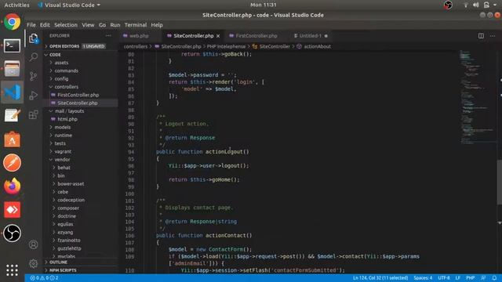Switch to the Untitled-1 tab
502x282 pixels.
tap(311, 36)
